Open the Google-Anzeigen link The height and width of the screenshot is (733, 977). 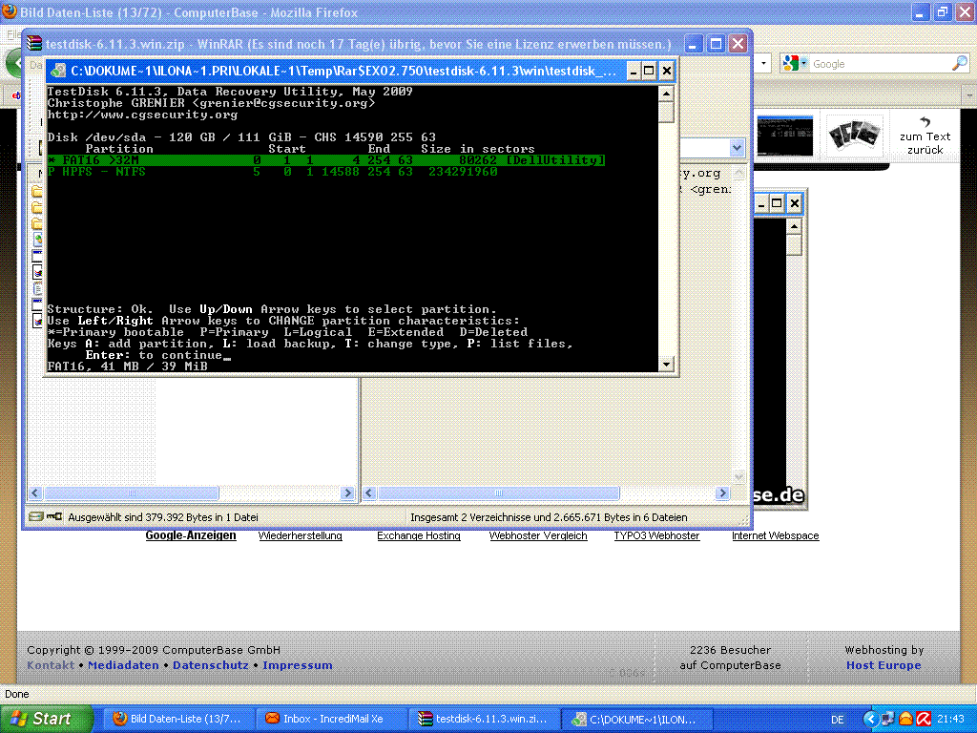(191, 535)
